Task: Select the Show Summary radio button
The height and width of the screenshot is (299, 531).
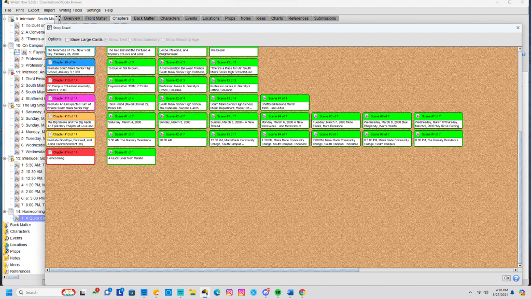Action: point(130,39)
